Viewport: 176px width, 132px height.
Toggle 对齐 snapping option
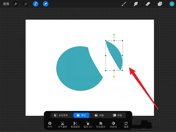50,125
